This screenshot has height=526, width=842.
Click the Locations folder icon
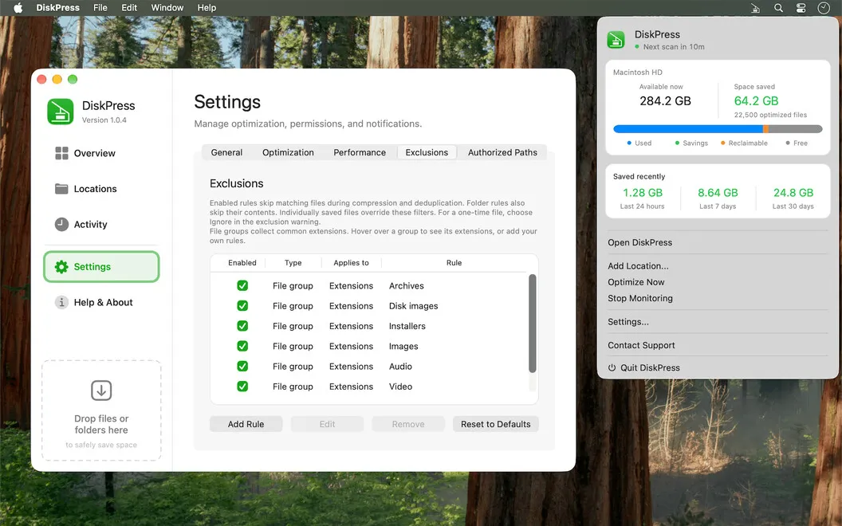tap(61, 189)
